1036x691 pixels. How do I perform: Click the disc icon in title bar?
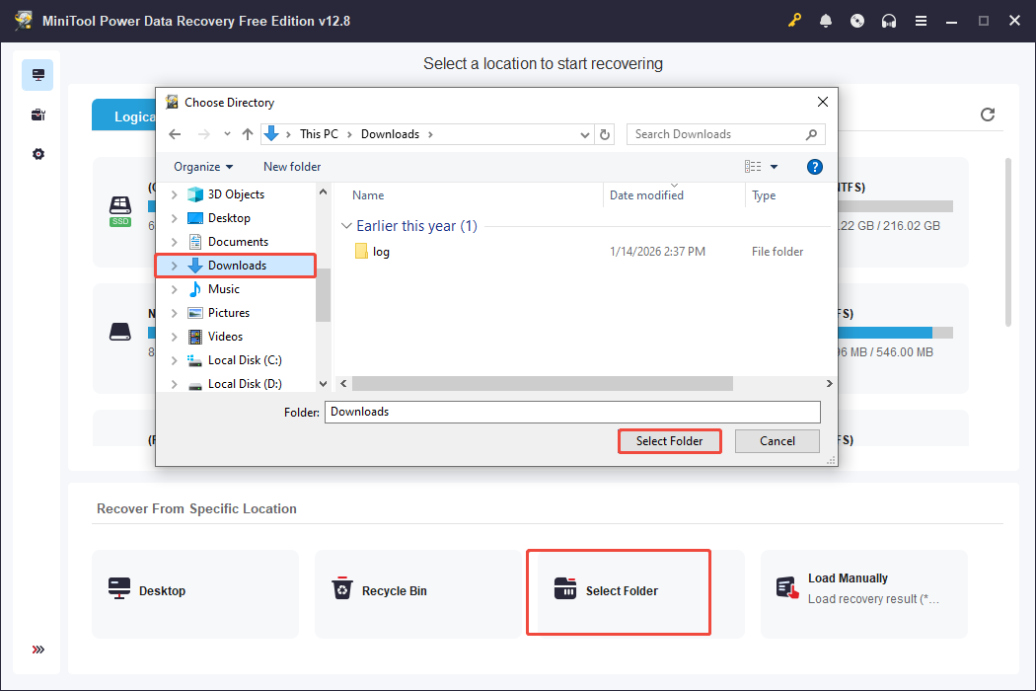coord(857,21)
